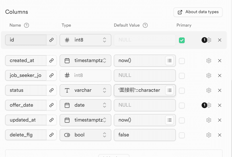The height and width of the screenshot is (157, 232).
Task: Mark the status column as primary
Action: click(x=182, y=90)
